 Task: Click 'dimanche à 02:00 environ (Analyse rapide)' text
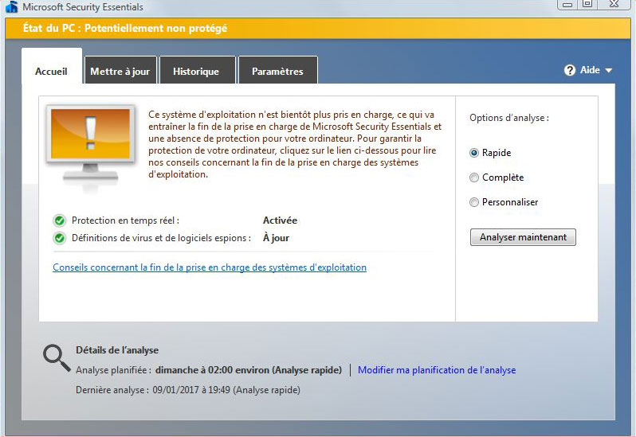(249, 370)
